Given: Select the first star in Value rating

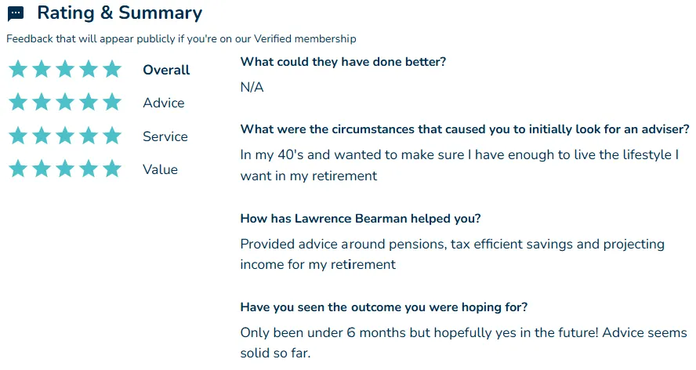Looking at the screenshot, I should tap(18, 169).
